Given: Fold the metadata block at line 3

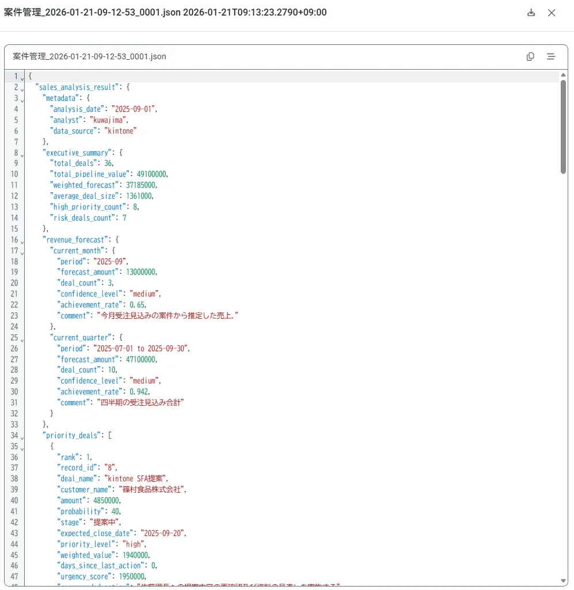Looking at the screenshot, I should [x=22, y=100].
